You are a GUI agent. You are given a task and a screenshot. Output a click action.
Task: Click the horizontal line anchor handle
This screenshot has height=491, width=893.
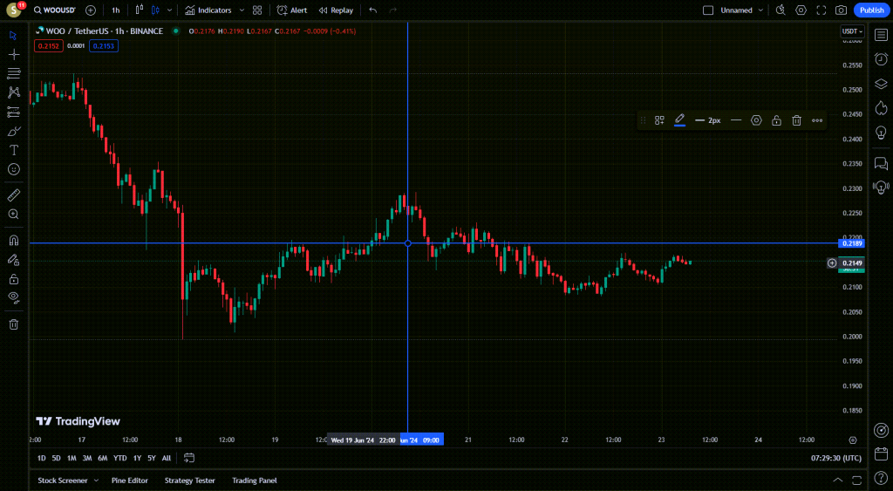408,243
